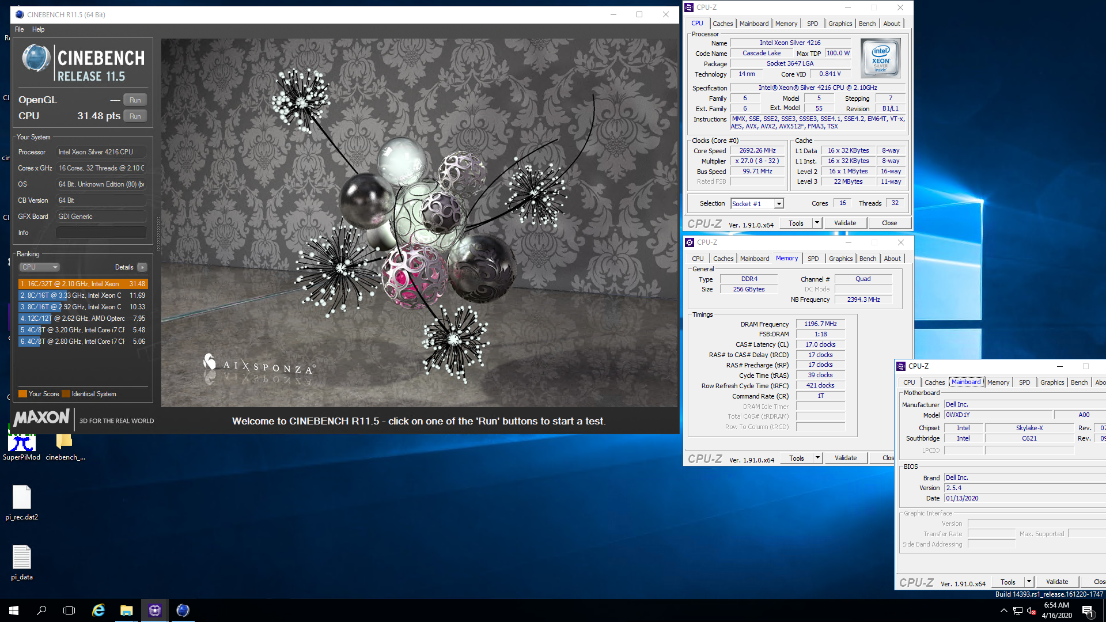Click the Size value 256 GBytes
Viewport: 1106px width, 622px height.
pos(748,289)
